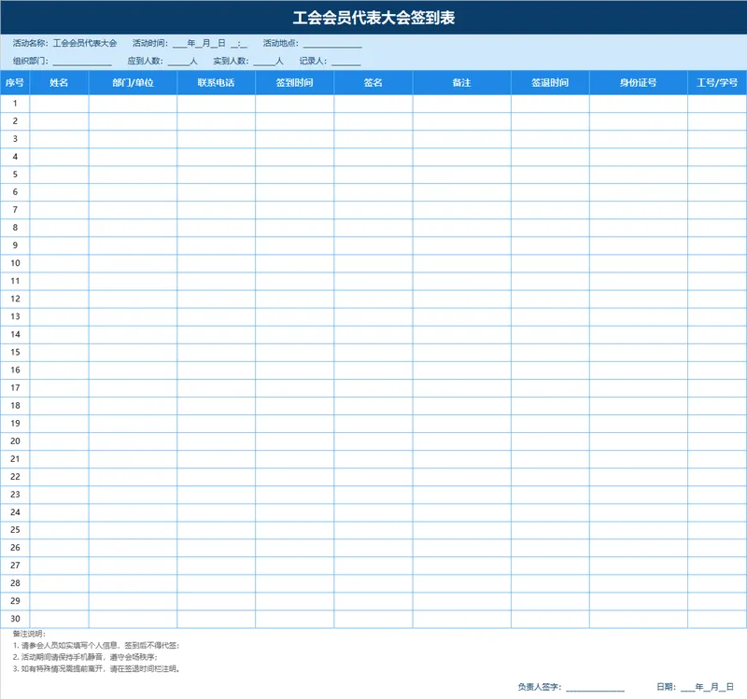Select the 姓名 column header

[59, 83]
